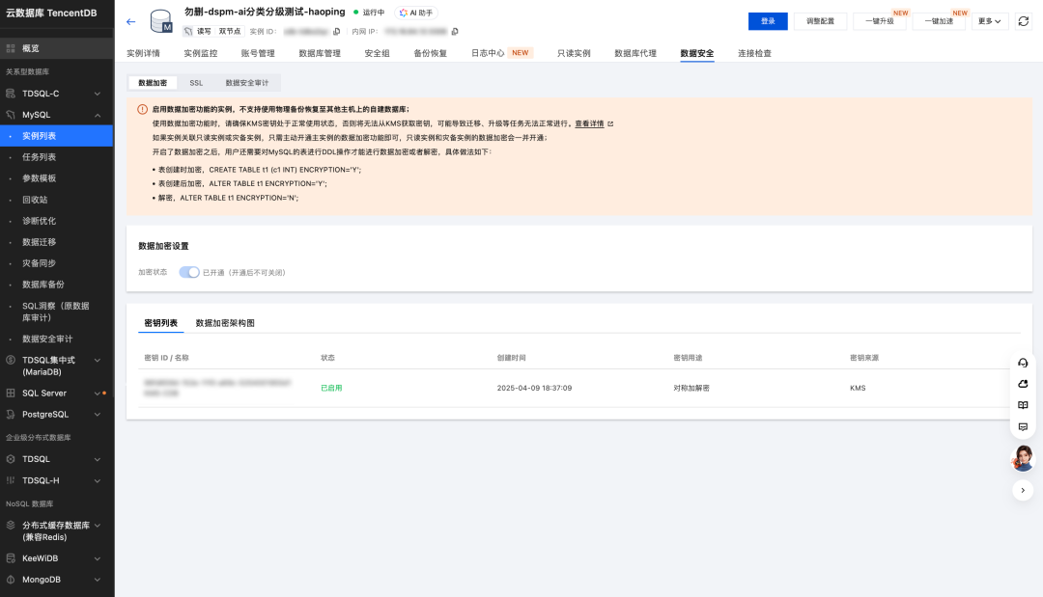The width and height of the screenshot is (1043, 597).
Task: Open the documentation book icon
Action: (1023, 405)
